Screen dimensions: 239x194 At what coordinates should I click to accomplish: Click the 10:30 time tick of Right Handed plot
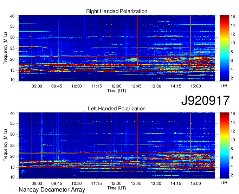(77, 86)
